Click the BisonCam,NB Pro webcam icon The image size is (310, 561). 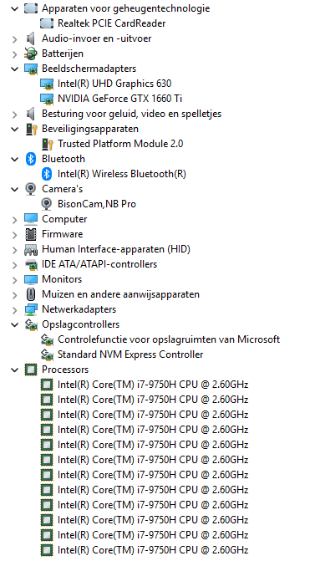pos(47,204)
